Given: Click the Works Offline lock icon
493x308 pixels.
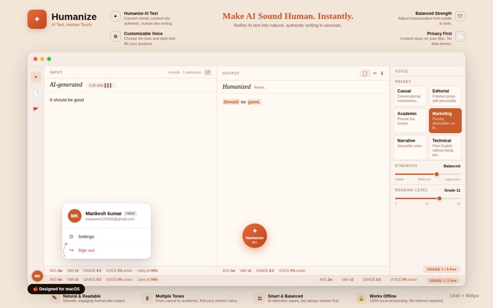Looking at the screenshot, I should click(x=361, y=298).
